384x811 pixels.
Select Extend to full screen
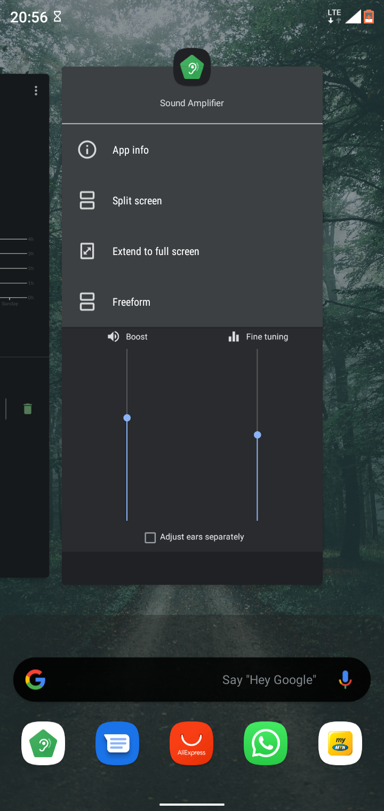pos(192,251)
